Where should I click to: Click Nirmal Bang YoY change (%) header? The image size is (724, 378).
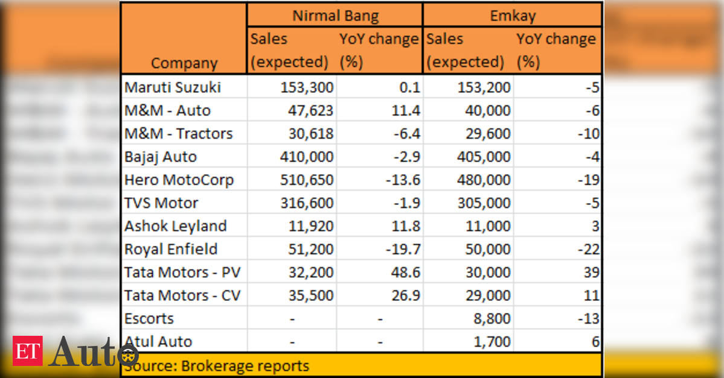pyautogui.click(x=380, y=50)
